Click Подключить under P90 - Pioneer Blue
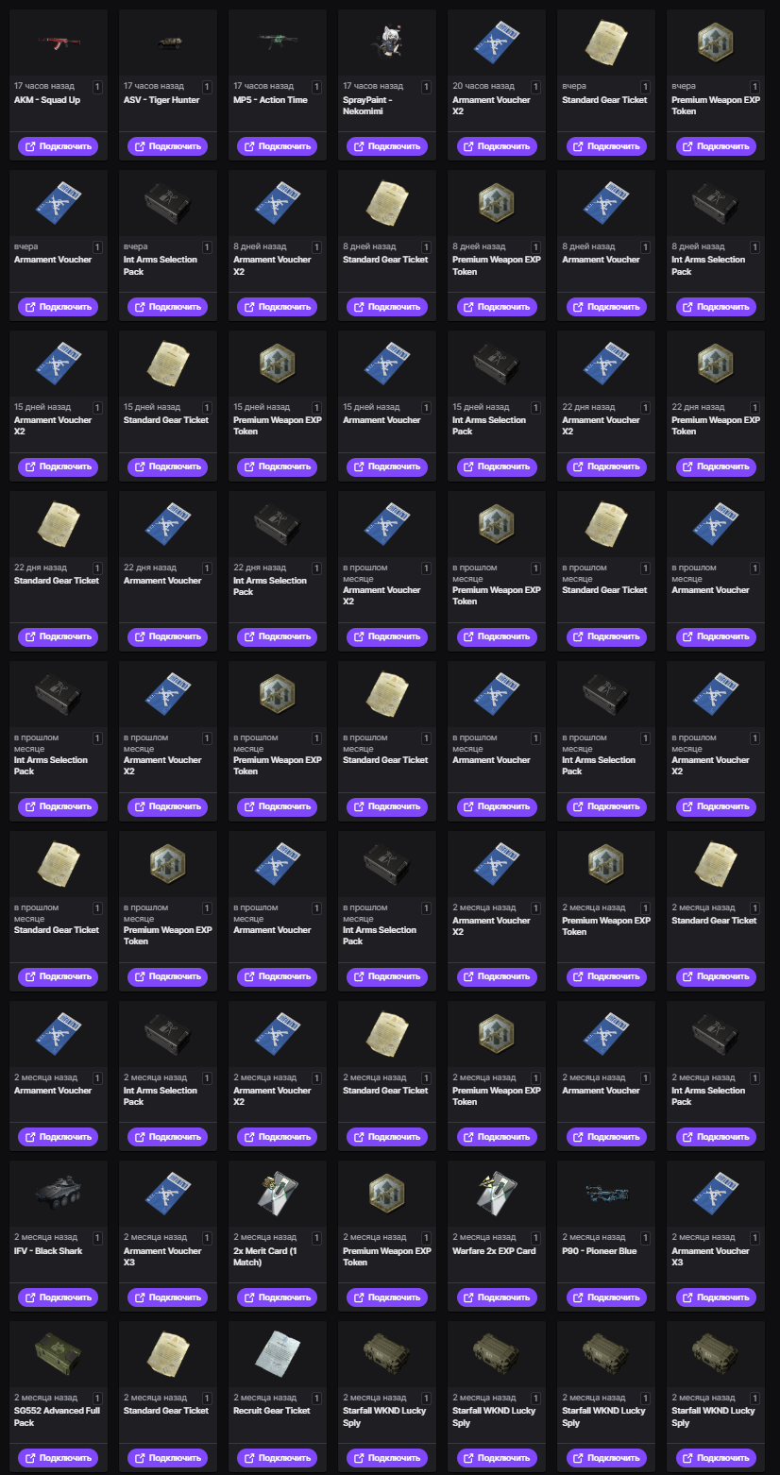The height and width of the screenshot is (1475, 780). [606, 1297]
